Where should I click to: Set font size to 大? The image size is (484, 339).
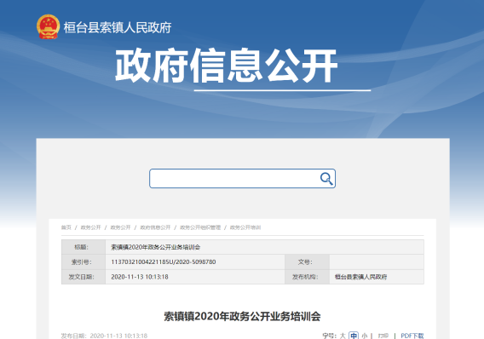[x=343, y=336]
